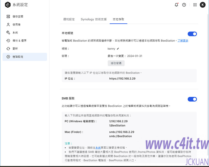Click the SMB 服務 heading
Screen dimensions: 209x167
coord(68,98)
